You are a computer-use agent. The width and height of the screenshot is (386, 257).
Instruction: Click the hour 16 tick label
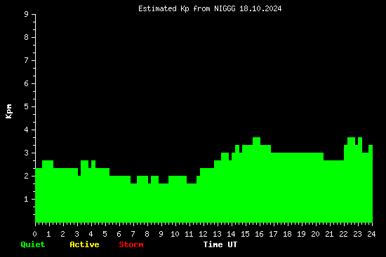click(x=259, y=234)
